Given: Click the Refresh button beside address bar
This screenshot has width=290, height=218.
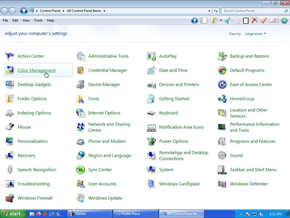Looking at the screenshot, I should [216, 11].
